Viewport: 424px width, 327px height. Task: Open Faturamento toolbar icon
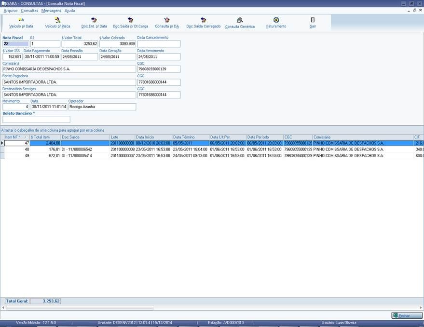click(x=276, y=20)
